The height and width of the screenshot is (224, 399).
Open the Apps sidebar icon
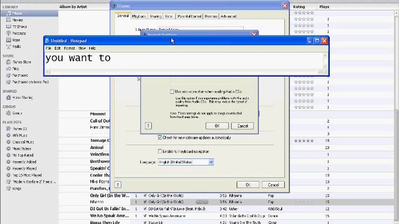pyautogui.click(x=9, y=40)
